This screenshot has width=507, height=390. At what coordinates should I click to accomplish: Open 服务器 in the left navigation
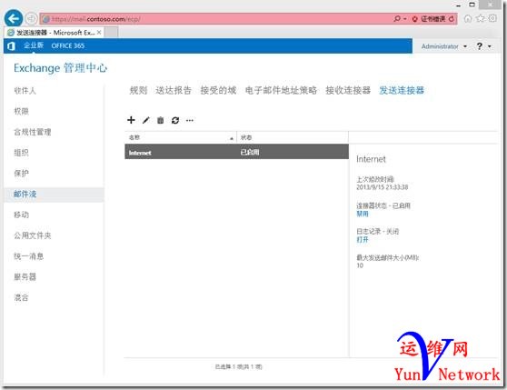[25, 277]
